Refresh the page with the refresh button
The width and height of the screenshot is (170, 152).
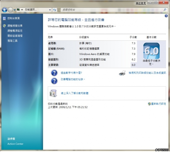55,10
